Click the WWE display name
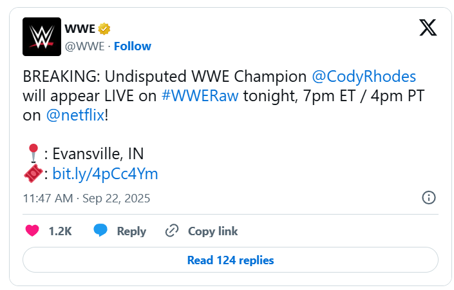This screenshot has width=454, height=290. [80, 29]
